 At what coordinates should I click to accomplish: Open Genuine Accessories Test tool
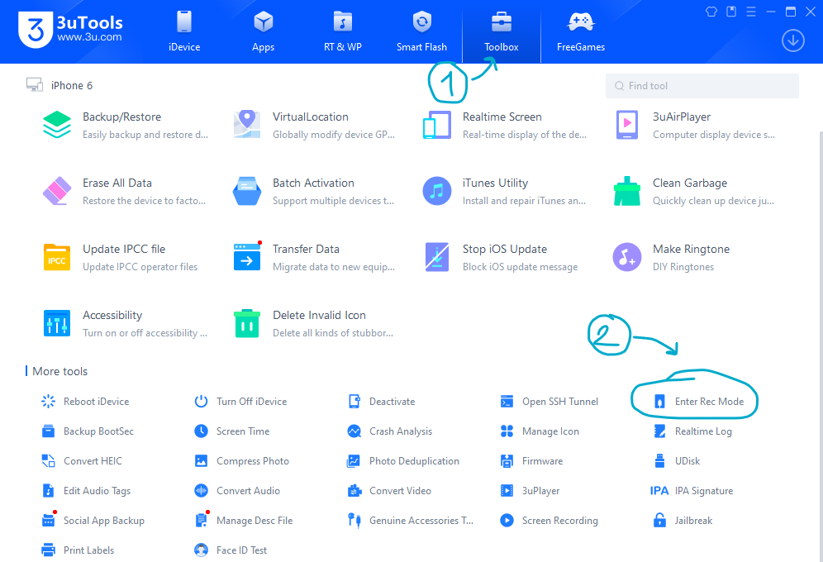tap(411, 521)
